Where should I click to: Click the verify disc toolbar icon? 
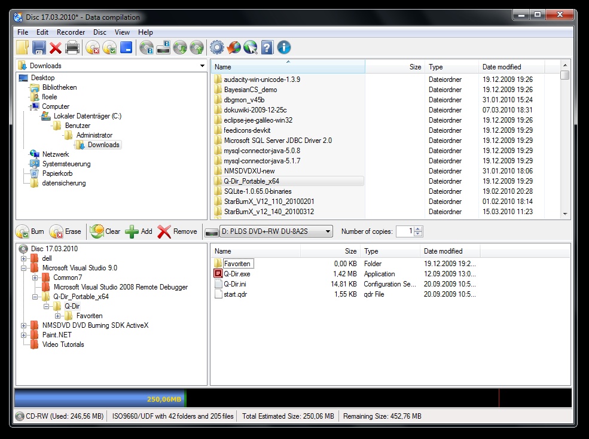tap(110, 47)
